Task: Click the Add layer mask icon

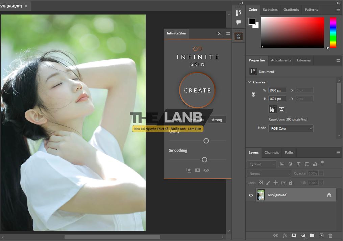Action: 294,235
